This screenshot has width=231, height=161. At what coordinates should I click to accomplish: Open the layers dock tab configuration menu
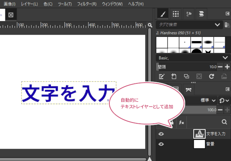point(228,89)
